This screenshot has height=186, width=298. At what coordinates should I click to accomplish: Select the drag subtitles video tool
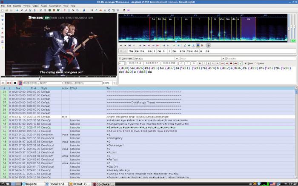(x=3, y=20)
